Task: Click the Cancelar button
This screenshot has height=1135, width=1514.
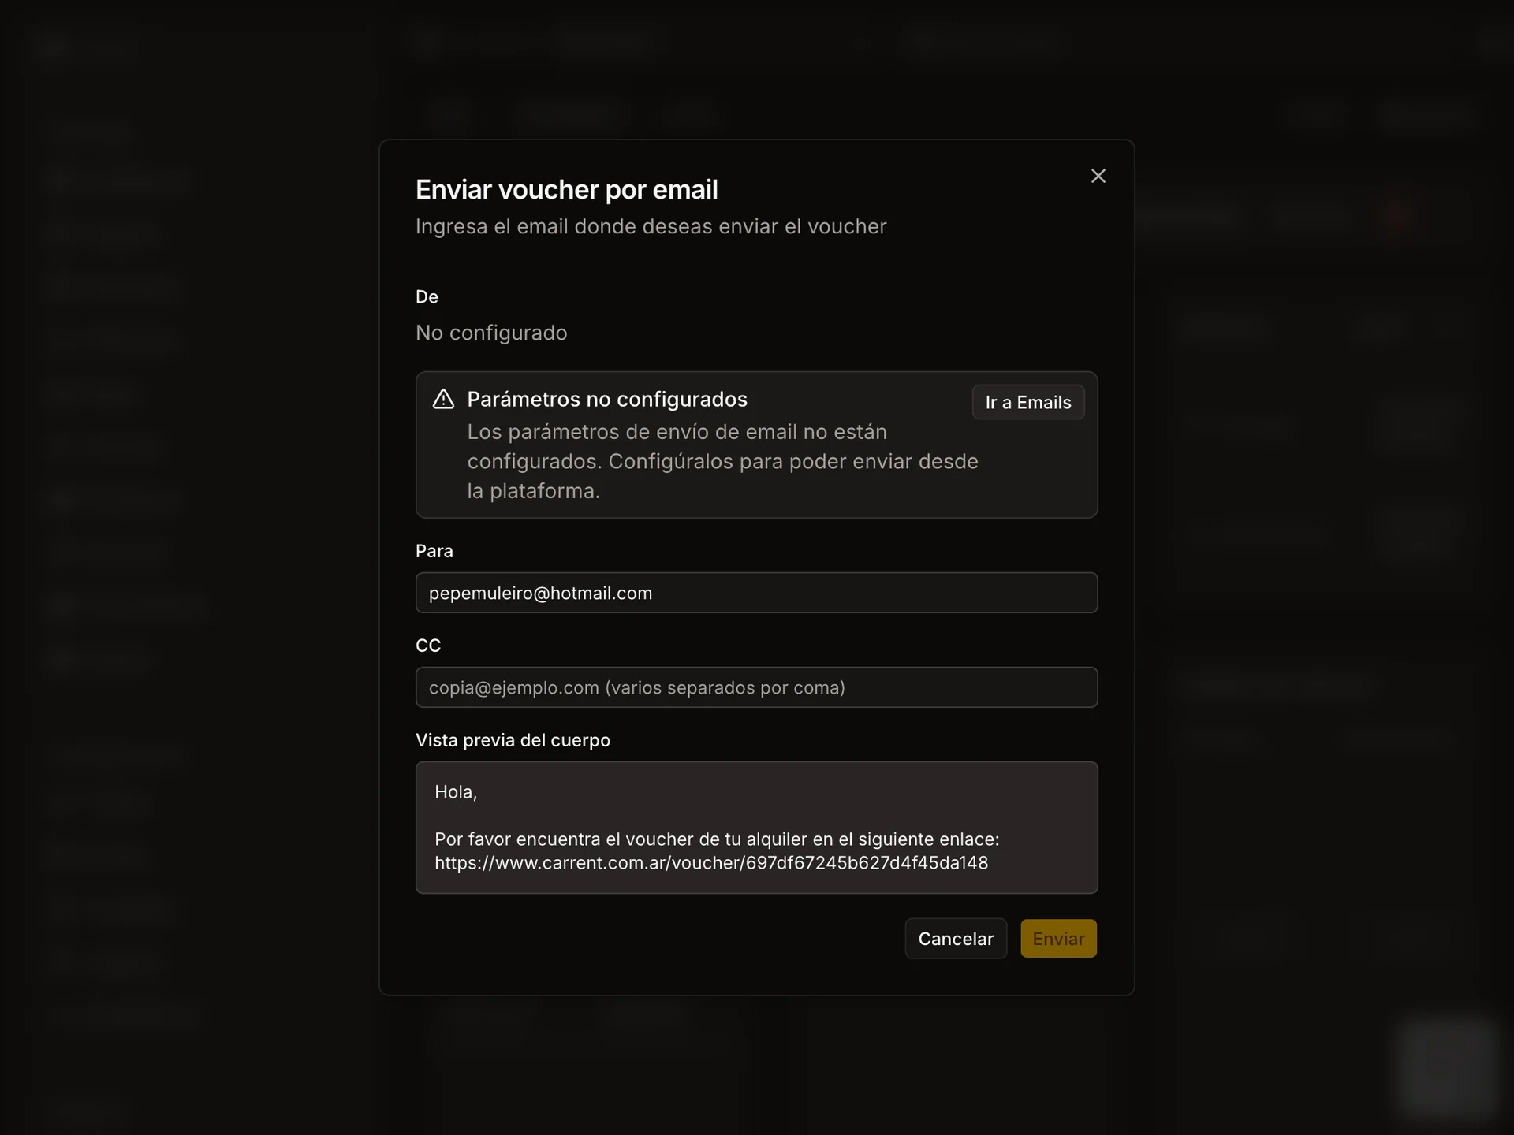Action: [955, 939]
